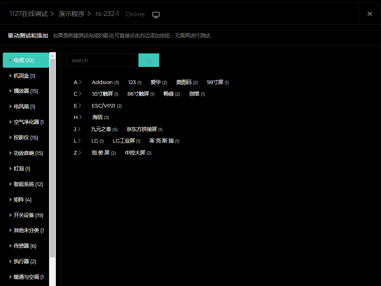Open the Addsion brand entry
Screen dimensions: 381x286
click(x=102, y=82)
